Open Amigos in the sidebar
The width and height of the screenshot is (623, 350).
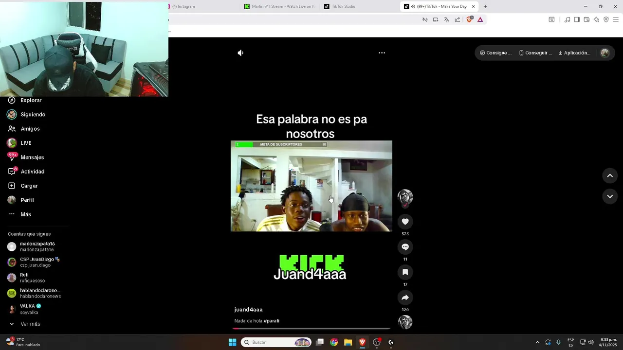24,129
